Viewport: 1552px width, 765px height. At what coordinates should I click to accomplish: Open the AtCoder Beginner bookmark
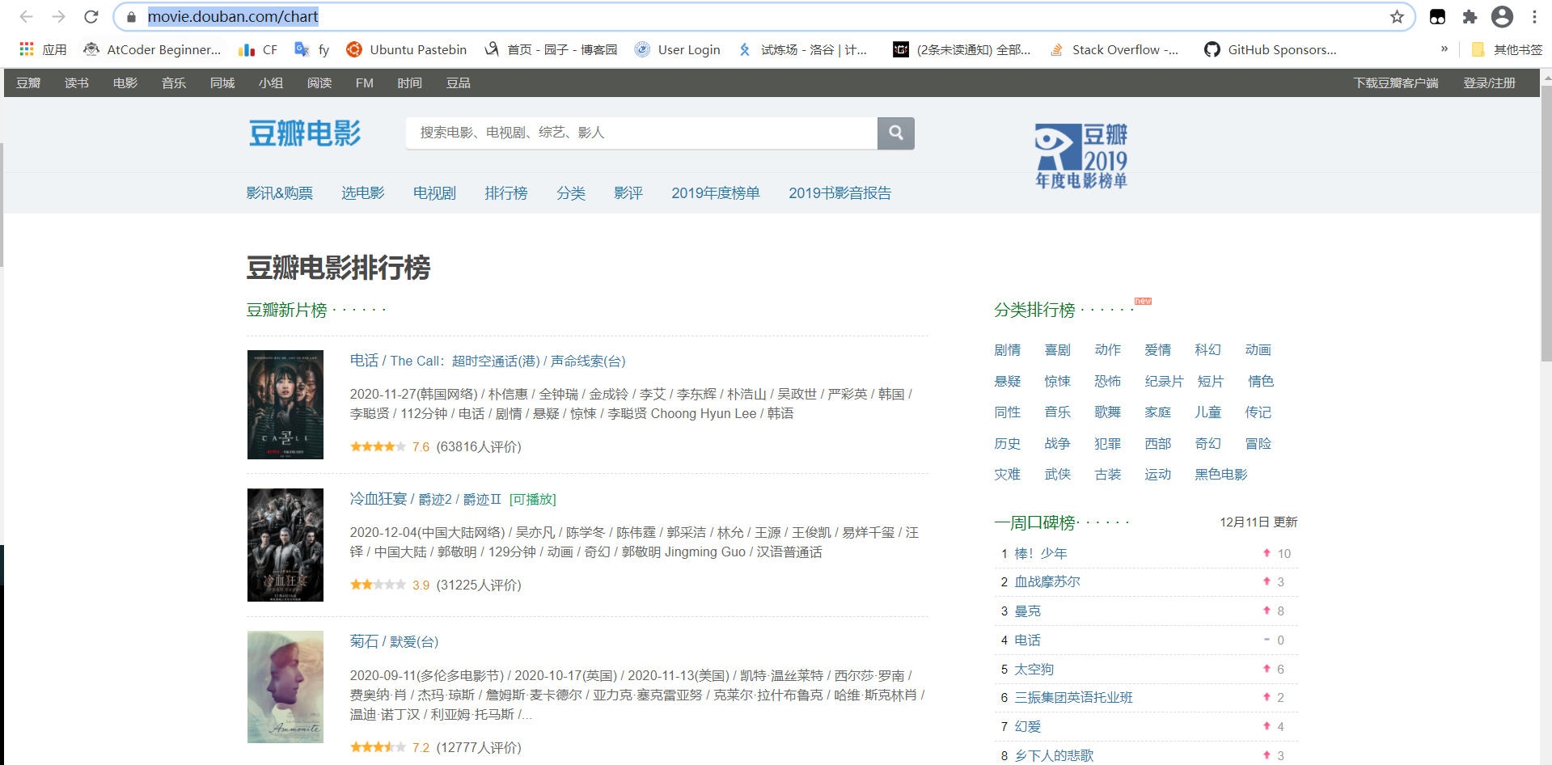(152, 49)
